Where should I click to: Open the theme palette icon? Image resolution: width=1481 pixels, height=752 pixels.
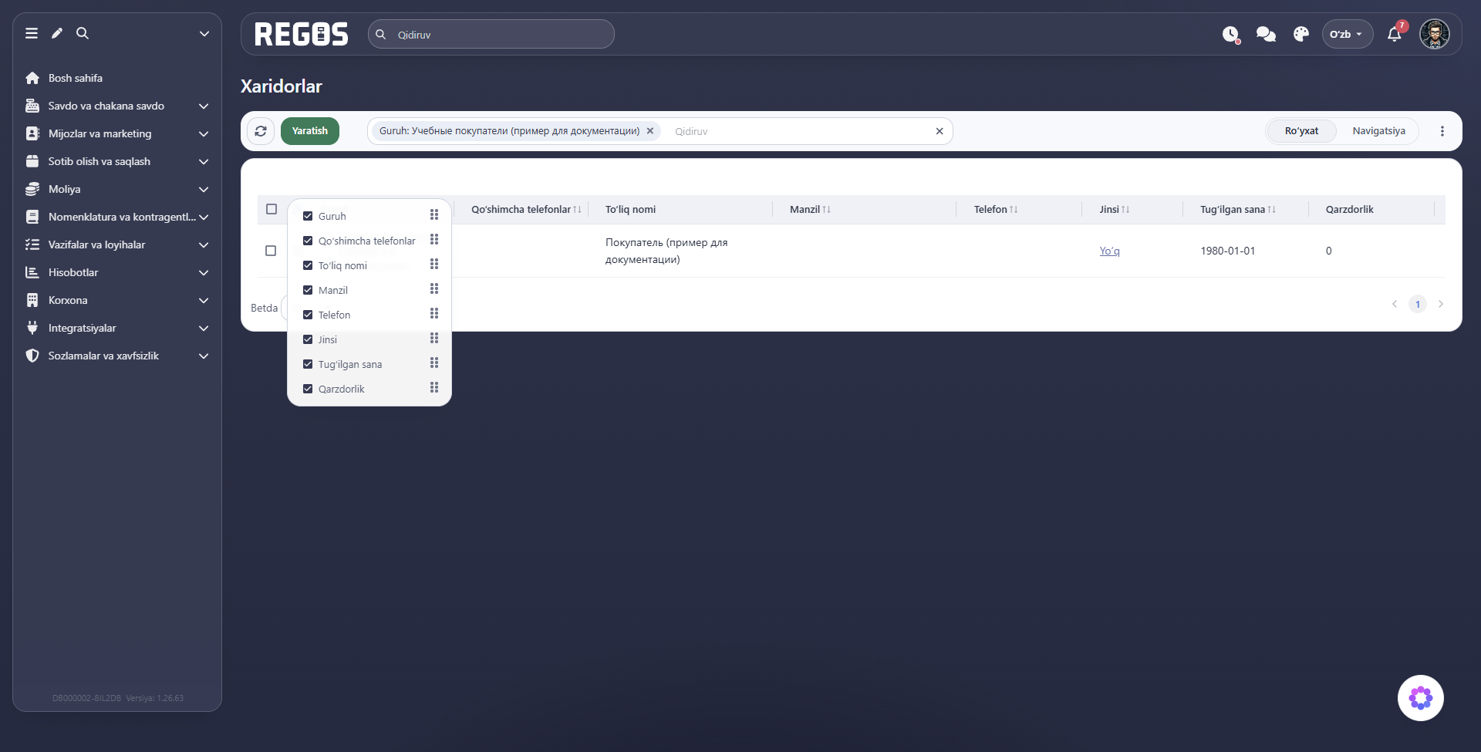click(1301, 34)
